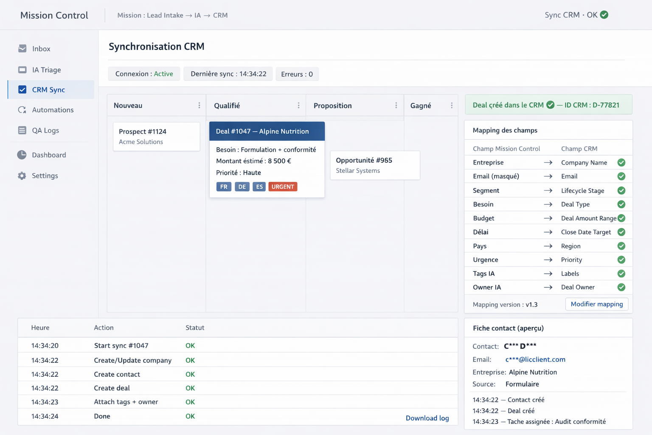
Task: Open the Opportunité #985 Stellar Systems card
Action: pyautogui.click(x=375, y=165)
